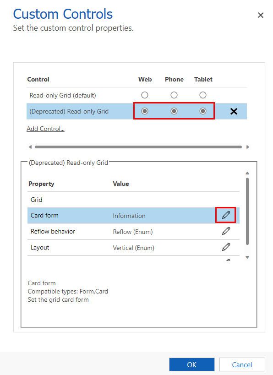The height and width of the screenshot is (375, 273).
Task: Select Phone for (Deprecated) Read-only Grid
Action: [x=174, y=111]
